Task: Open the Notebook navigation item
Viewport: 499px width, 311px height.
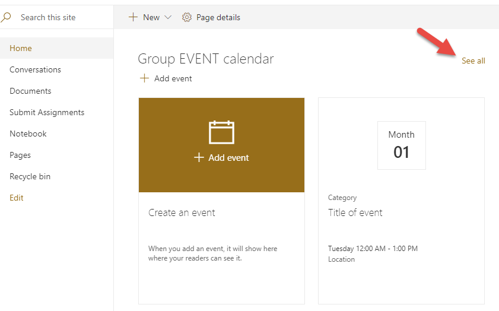Action: coord(28,134)
